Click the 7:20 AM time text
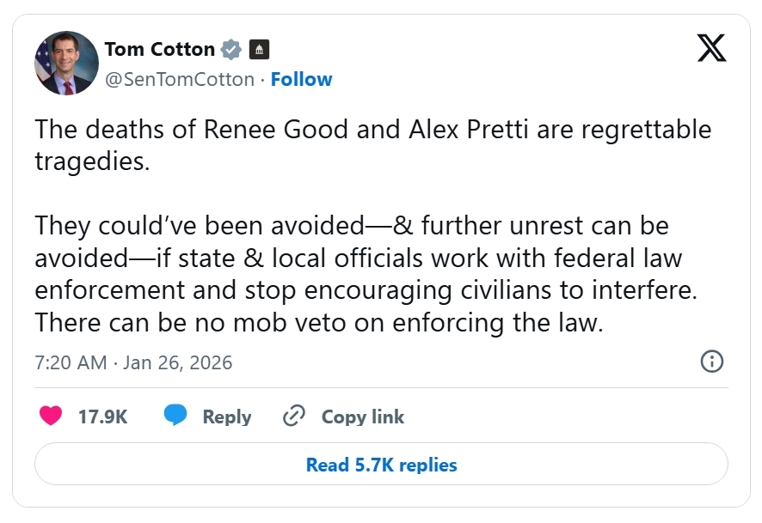 tap(71, 362)
